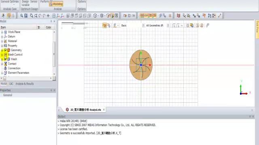The image size is (259, 145).
Task: Open the Basic selection filter dropdown
Action: 143,25
